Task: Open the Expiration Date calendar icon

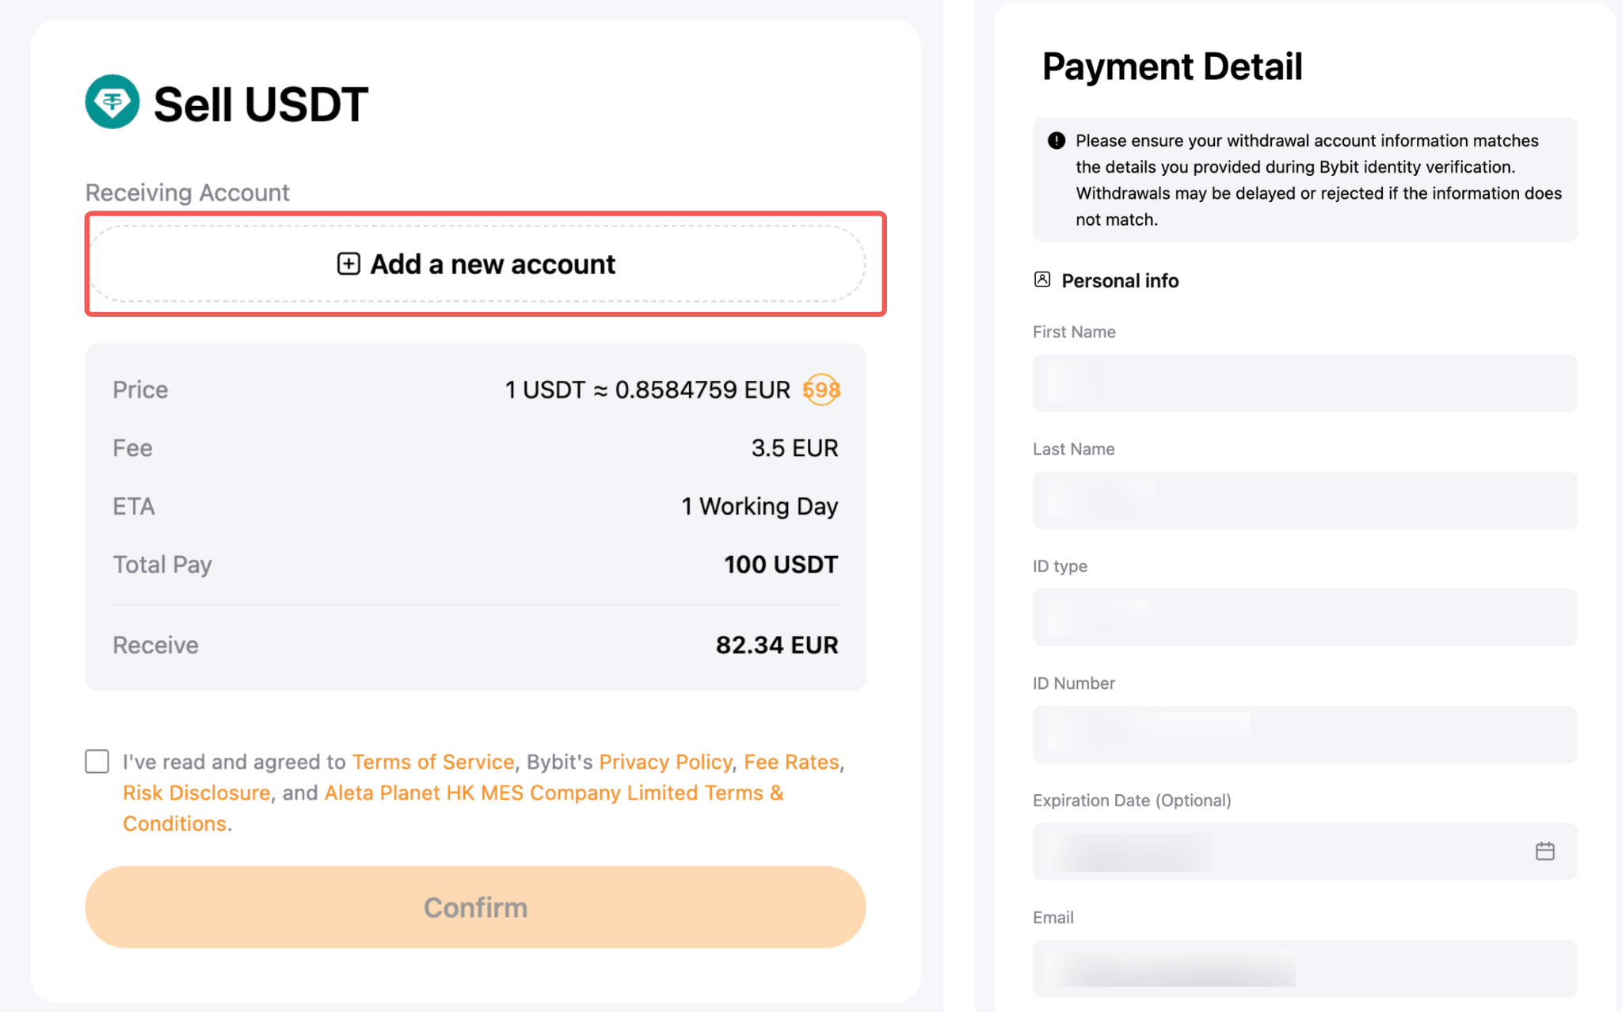Action: pos(1544,851)
